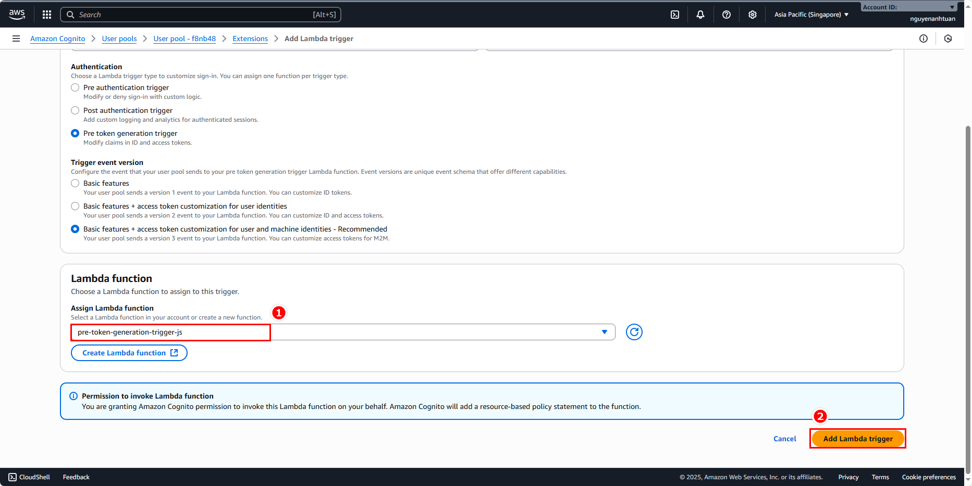The height and width of the screenshot is (486, 972).
Task: Navigate to the Extensions breadcrumb
Action: coord(250,39)
